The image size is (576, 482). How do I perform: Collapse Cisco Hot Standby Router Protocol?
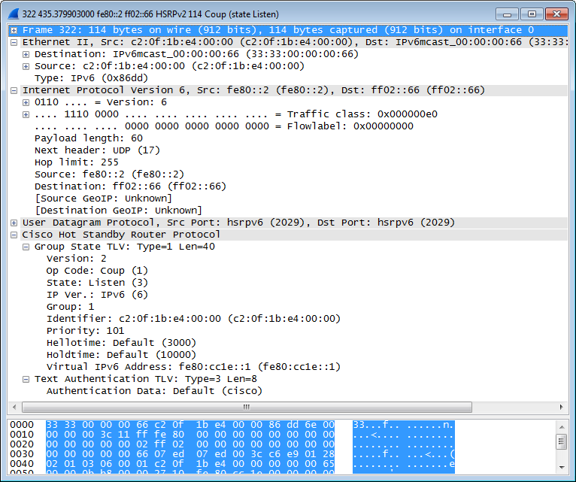point(14,235)
